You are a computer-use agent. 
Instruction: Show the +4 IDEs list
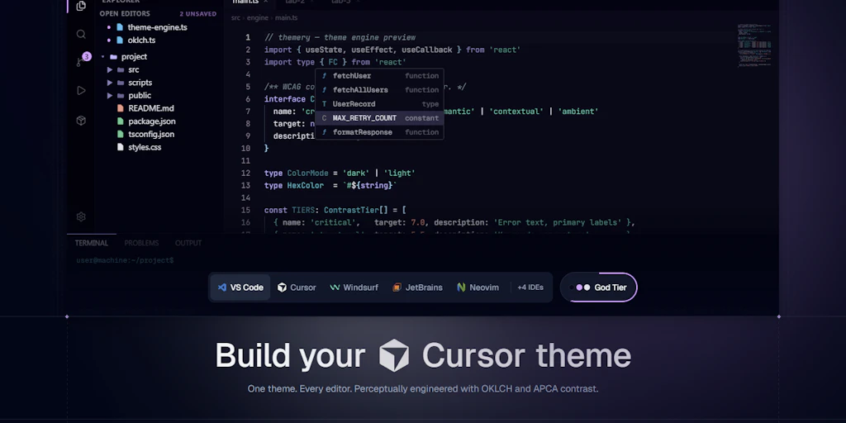tap(530, 288)
